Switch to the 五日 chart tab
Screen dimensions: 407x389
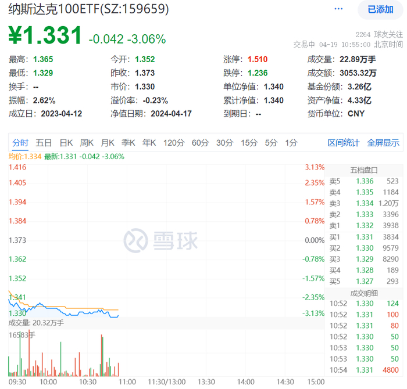tap(44, 143)
